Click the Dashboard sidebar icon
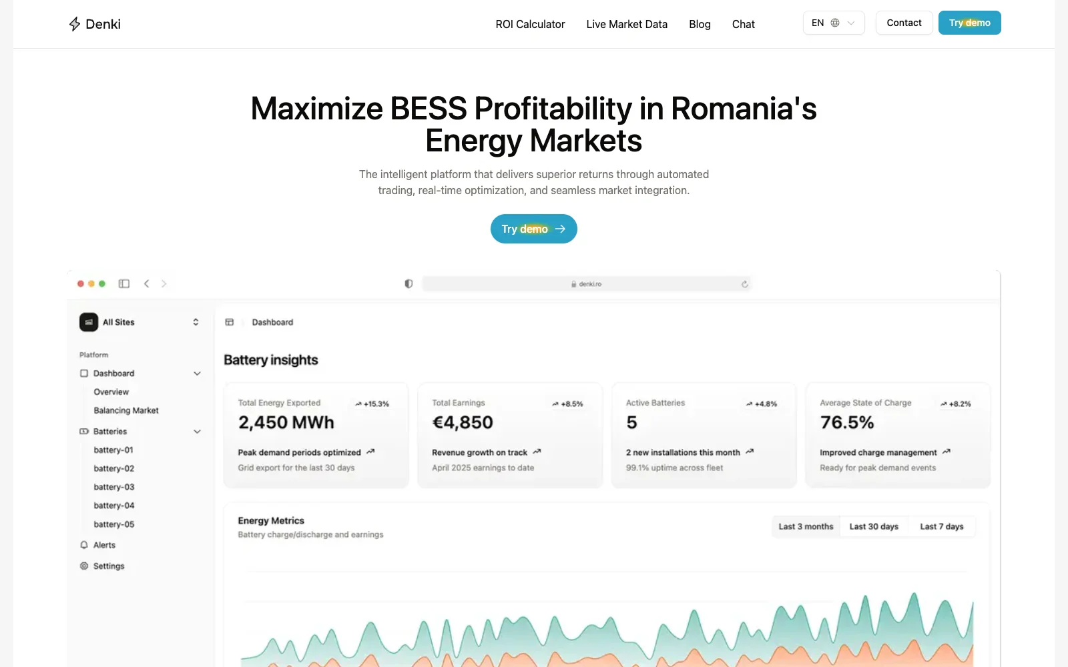1068x667 pixels. coord(84,374)
